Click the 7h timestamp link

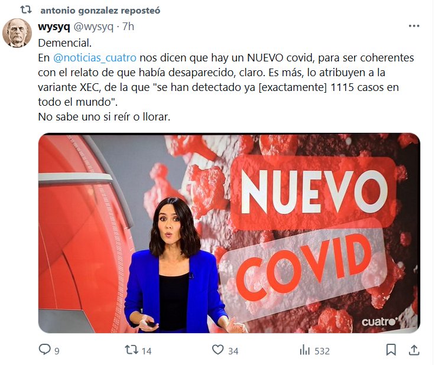(x=128, y=27)
